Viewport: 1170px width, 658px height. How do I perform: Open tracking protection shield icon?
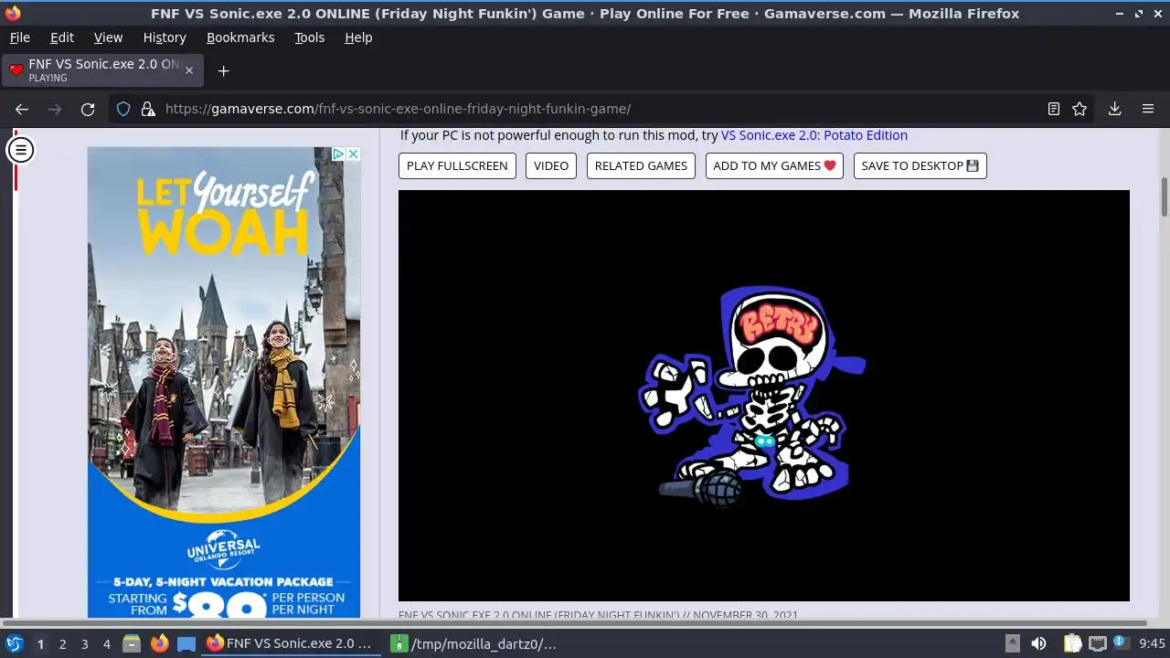tap(123, 109)
